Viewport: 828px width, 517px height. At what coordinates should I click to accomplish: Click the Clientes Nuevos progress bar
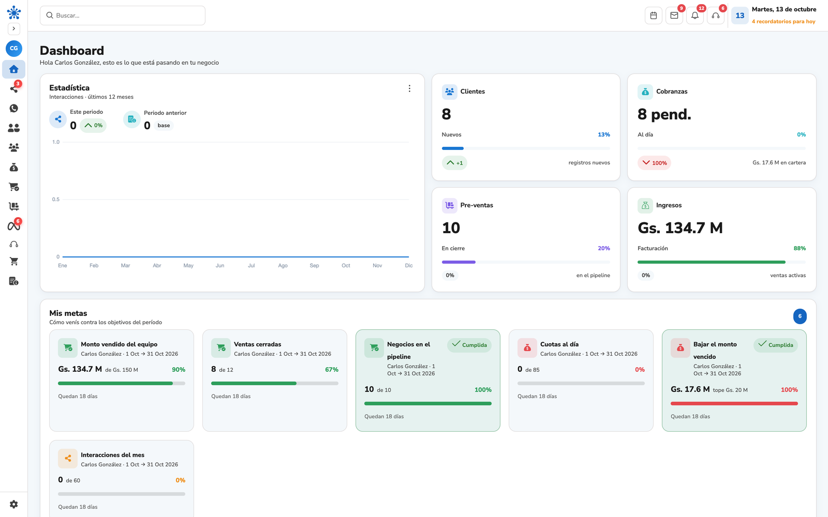coord(526,148)
